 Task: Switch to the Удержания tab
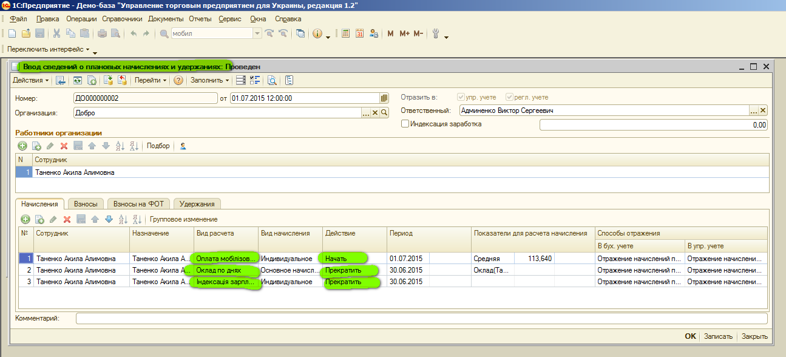pos(197,204)
